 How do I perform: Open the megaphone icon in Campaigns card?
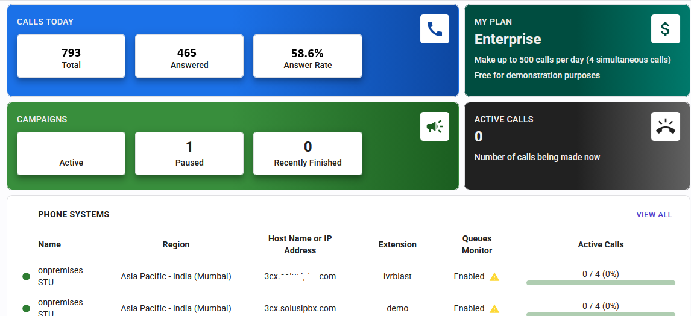pos(434,126)
